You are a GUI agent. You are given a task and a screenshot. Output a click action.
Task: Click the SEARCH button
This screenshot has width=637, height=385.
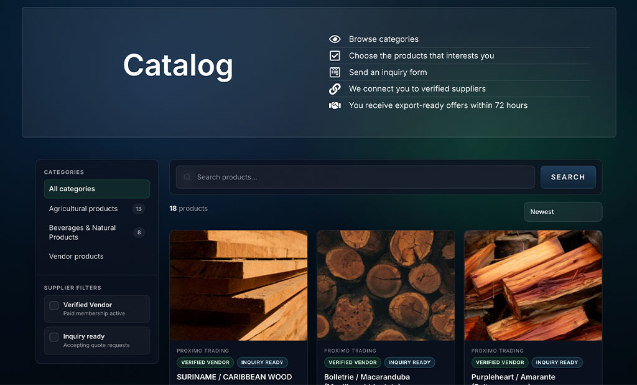[568, 177]
